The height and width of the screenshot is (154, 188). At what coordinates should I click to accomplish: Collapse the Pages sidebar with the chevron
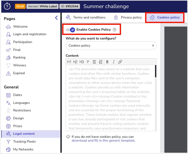coord(56,18)
